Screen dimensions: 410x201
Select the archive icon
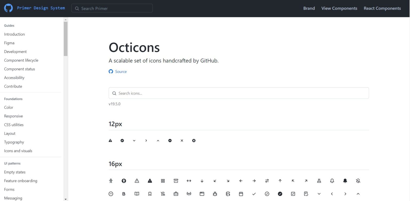click(x=176, y=181)
